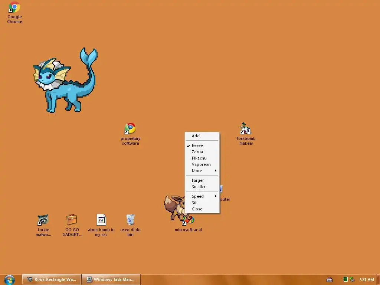Expand the More submenu
Screen dimensions: 380x285
click(202, 171)
